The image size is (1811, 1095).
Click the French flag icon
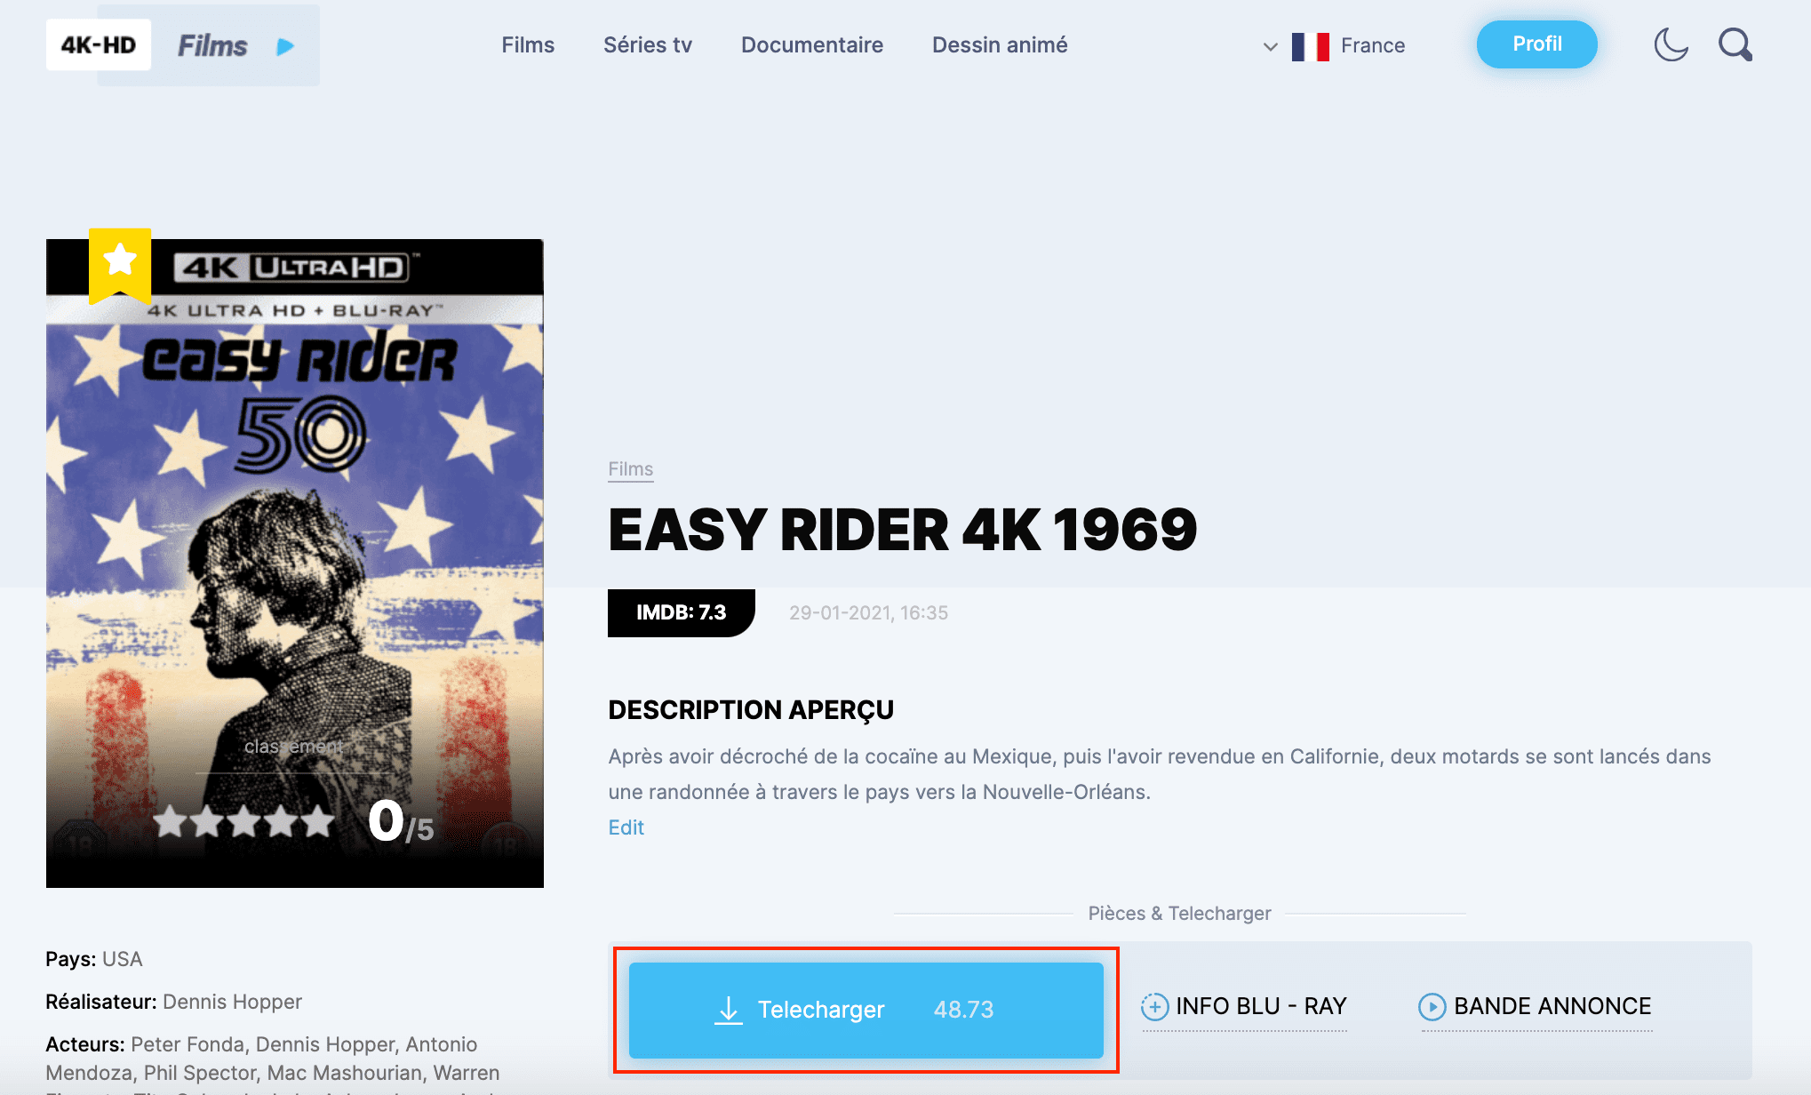point(1310,46)
